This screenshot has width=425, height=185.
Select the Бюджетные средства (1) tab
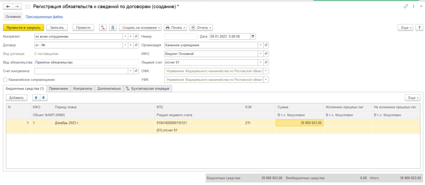(x=25, y=89)
